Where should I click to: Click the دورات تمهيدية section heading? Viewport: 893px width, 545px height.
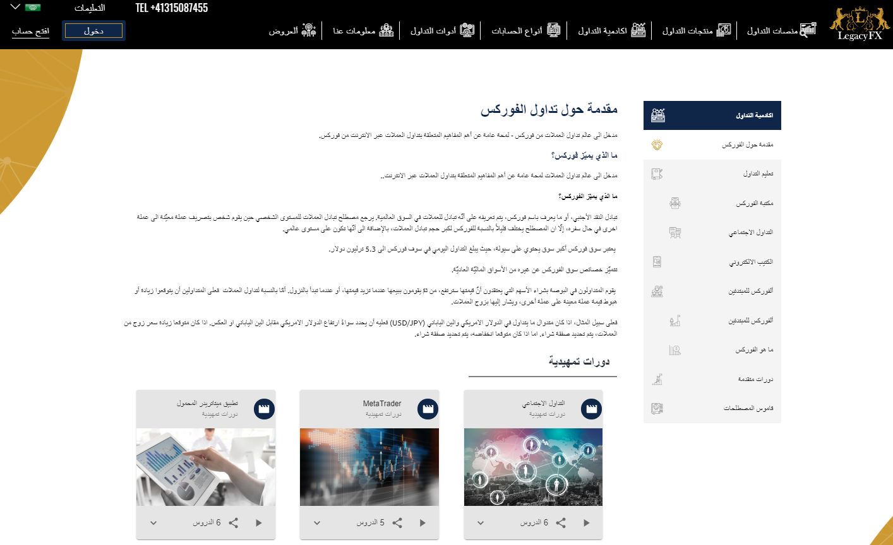(x=579, y=362)
